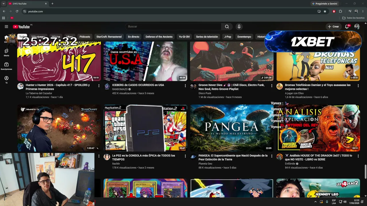This screenshot has width=367, height=206.
Task: Open the Bromas Telefónicas Damian y el Toyo title
Action: tap(318, 87)
